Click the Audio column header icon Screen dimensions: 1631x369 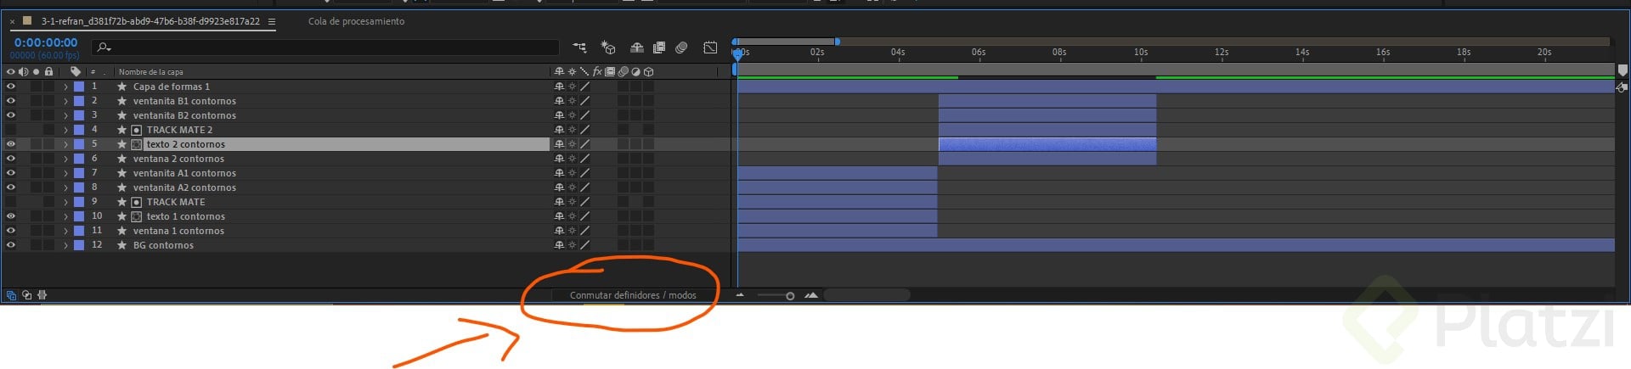coord(23,71)
